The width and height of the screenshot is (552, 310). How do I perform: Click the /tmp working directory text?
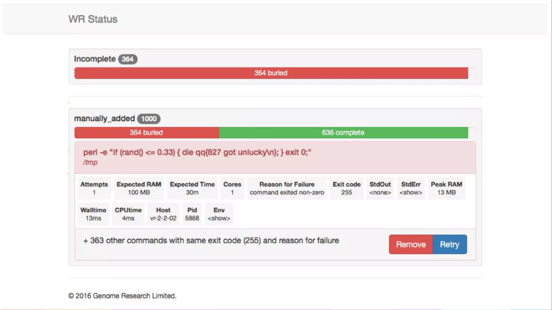pyautogui.click(x=90, y=163)
